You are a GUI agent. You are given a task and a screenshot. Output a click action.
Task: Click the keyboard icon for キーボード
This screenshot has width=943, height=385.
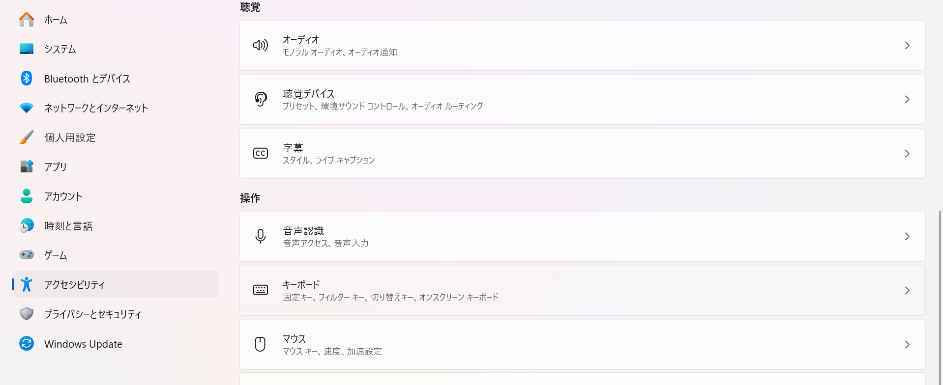[x=261, y=290]
